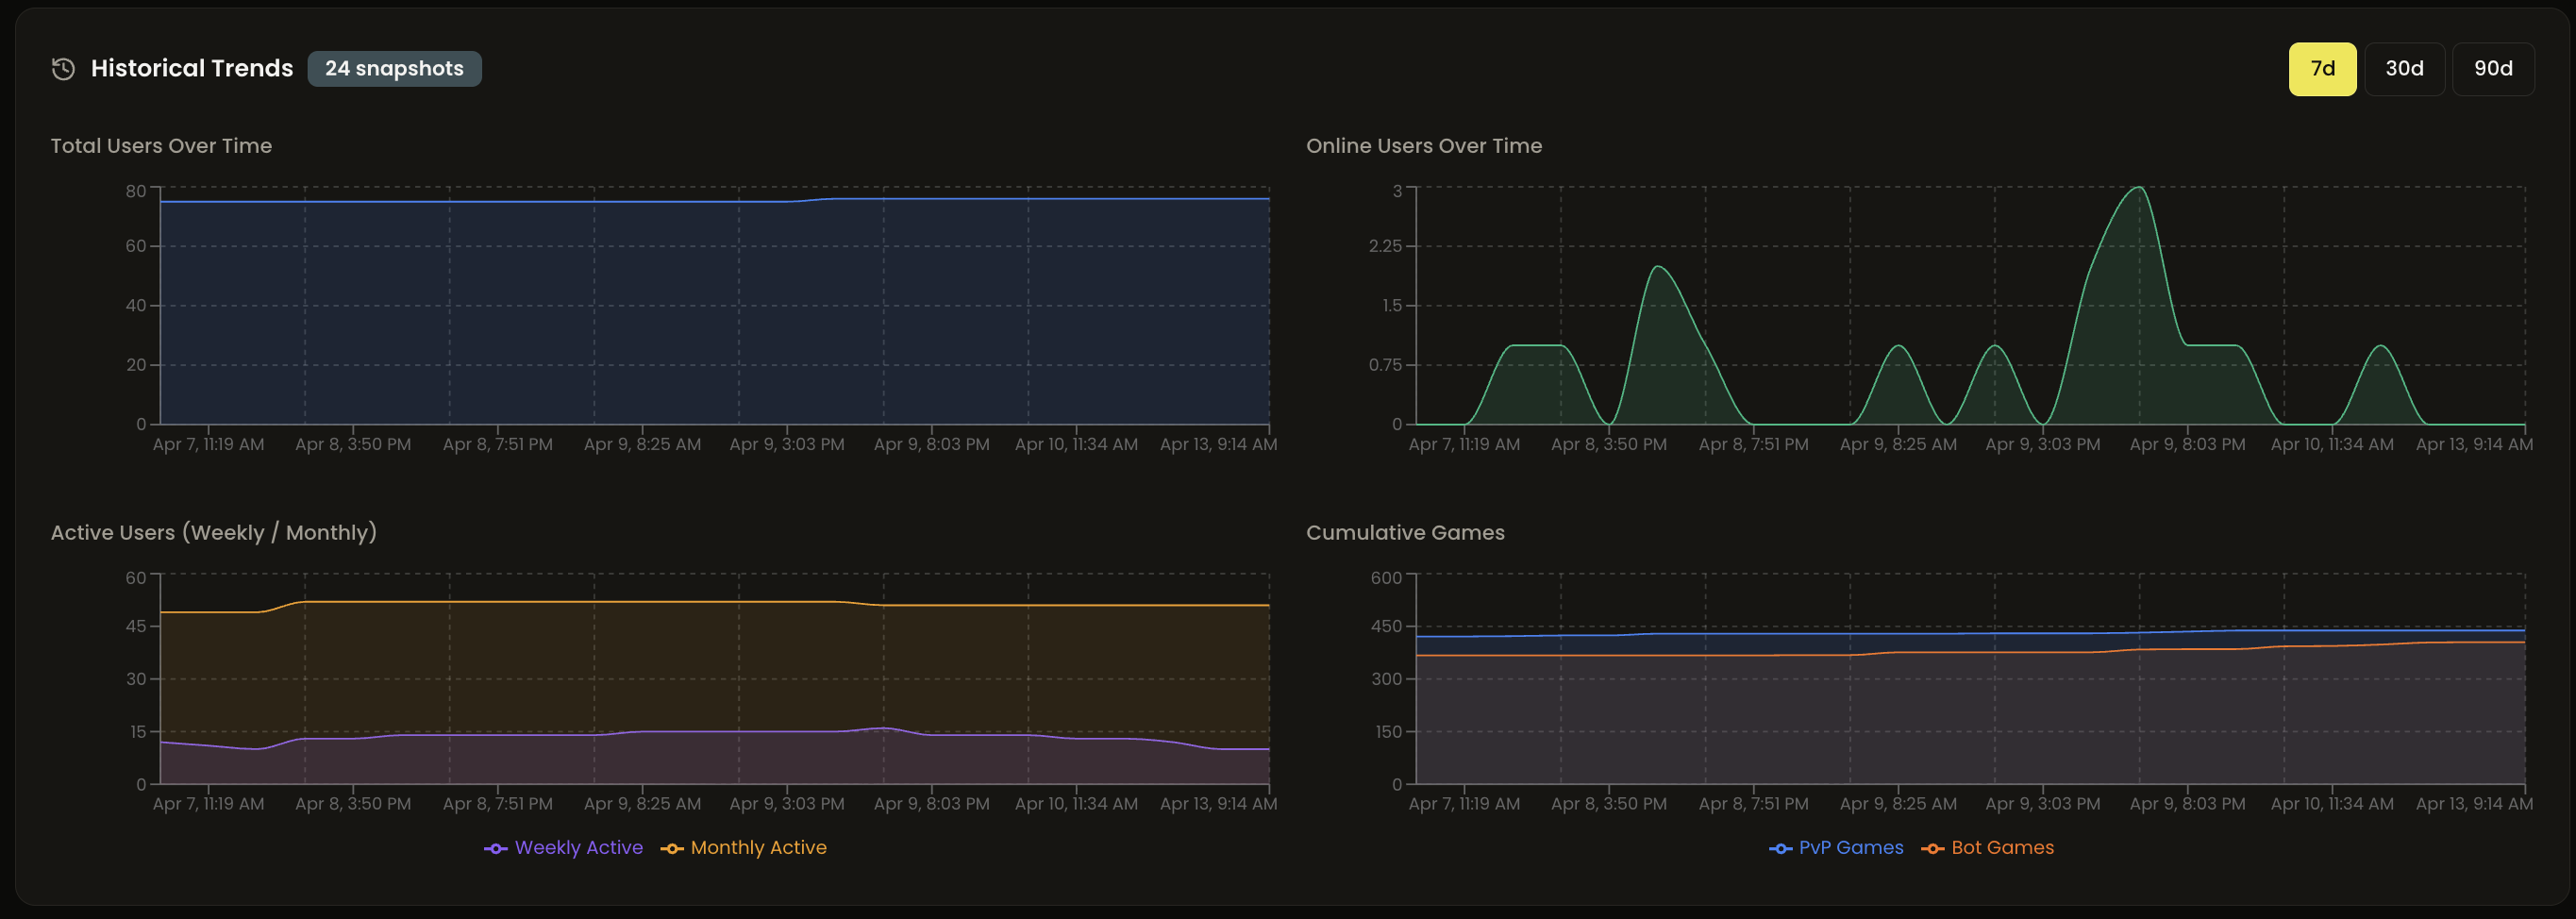Click Apr 9, 3:03 PM label under Active Users

[x=787, y=804]
